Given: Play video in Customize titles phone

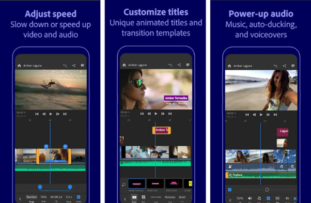Looking at the screenshot, I should [156, 114].
